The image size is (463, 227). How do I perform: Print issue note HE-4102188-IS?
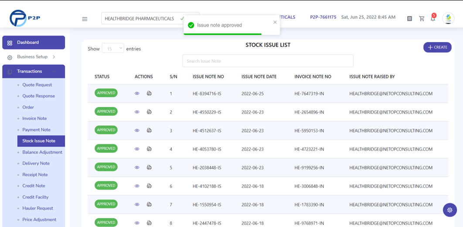(x=150, y=186)
